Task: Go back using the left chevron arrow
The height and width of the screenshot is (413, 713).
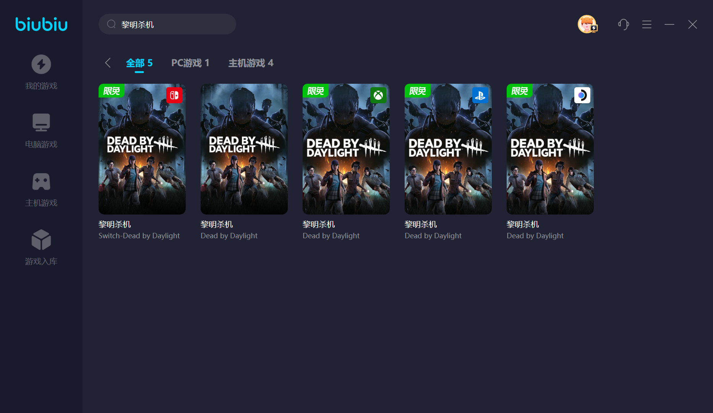Action: 108,63
